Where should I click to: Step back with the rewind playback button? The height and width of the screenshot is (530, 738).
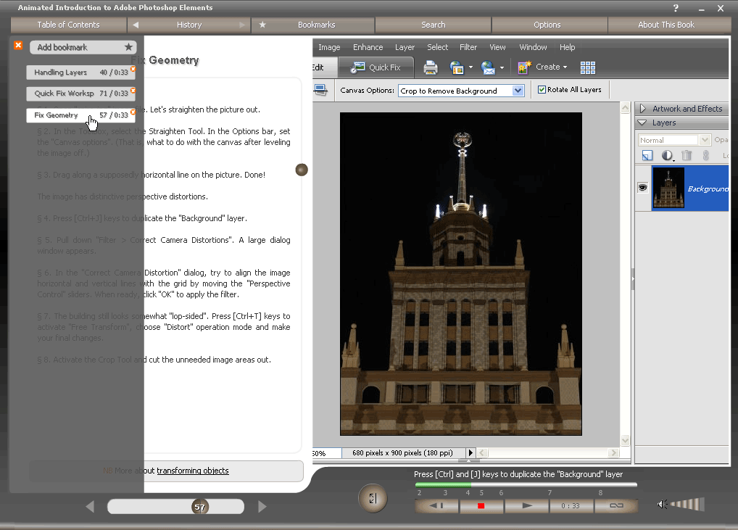(436, 505)
